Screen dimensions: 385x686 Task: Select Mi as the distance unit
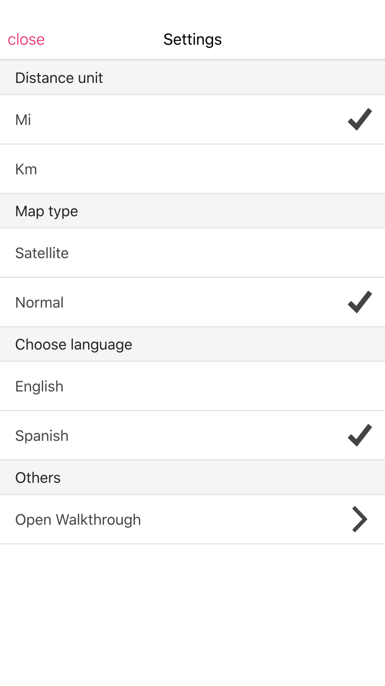[x=23, y=120]
